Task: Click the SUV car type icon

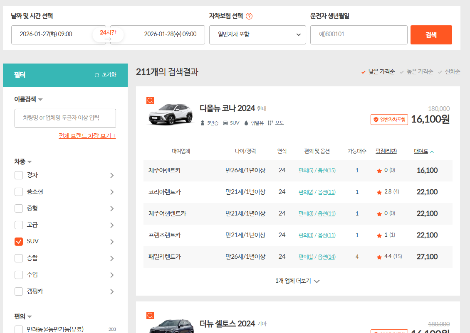Action: click(225, 123)
